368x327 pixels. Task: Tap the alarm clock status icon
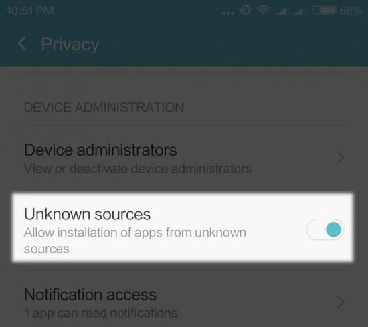point(246,10)
